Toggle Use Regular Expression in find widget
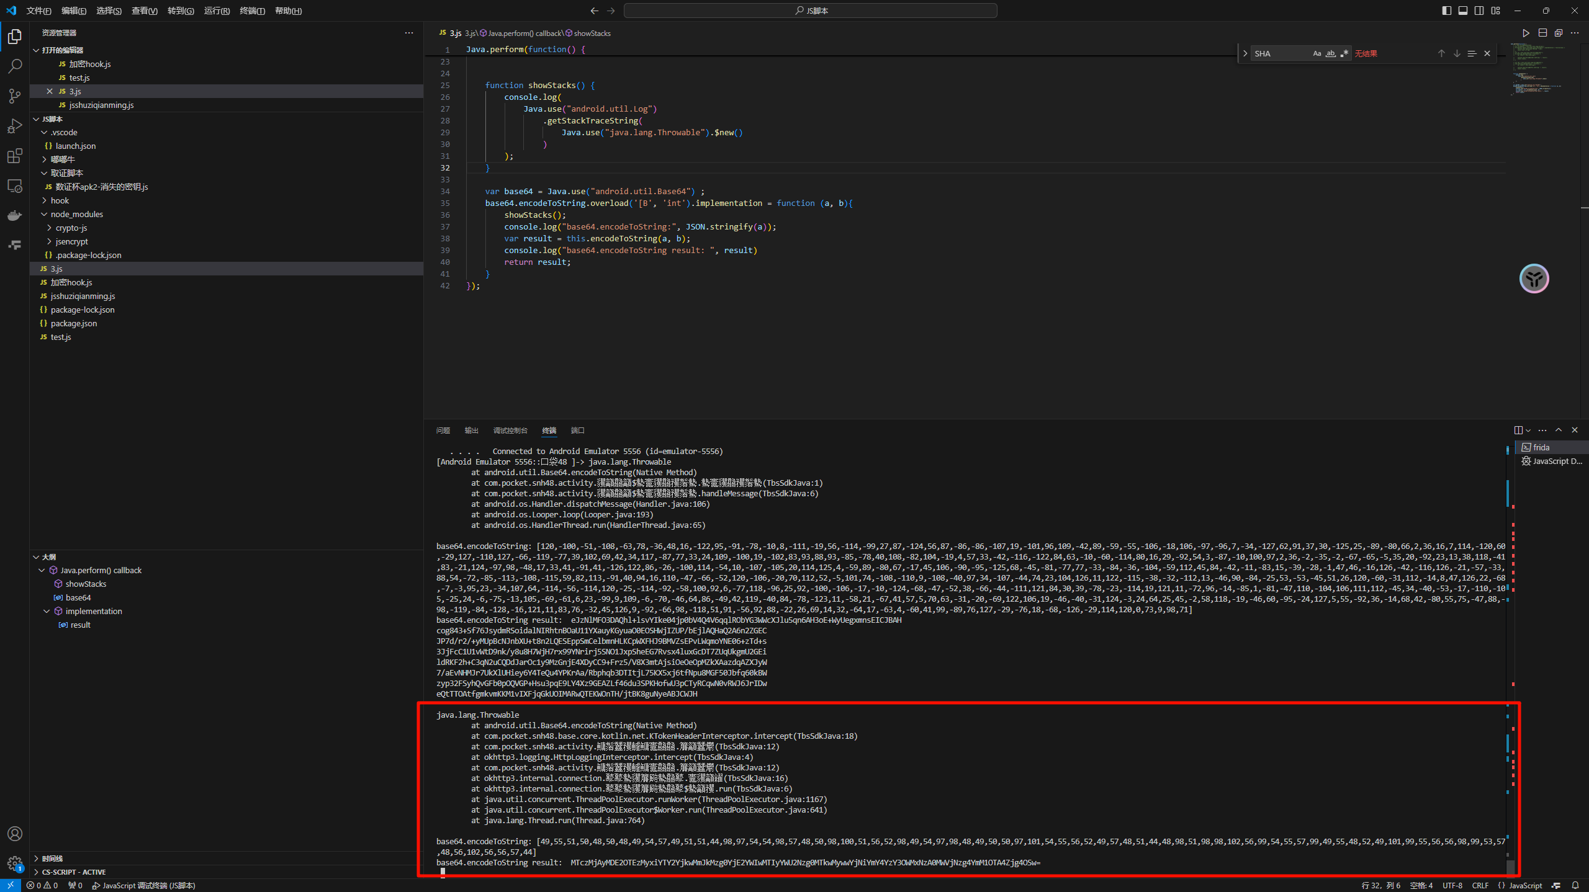This screenshot has width=1589, height=892. coord(1344,53)
